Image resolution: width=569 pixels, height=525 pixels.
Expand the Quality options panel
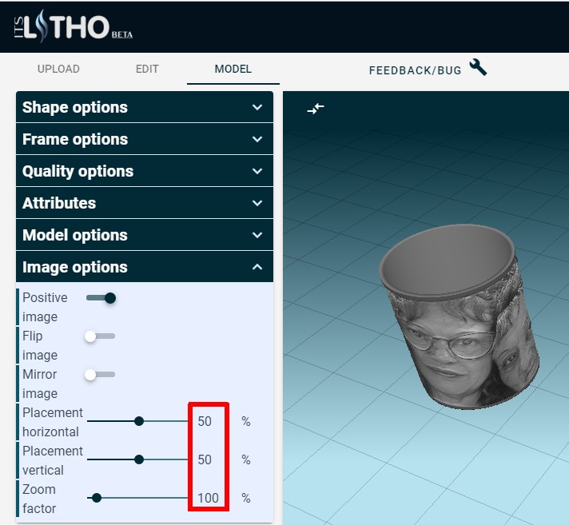pos(145,171)
